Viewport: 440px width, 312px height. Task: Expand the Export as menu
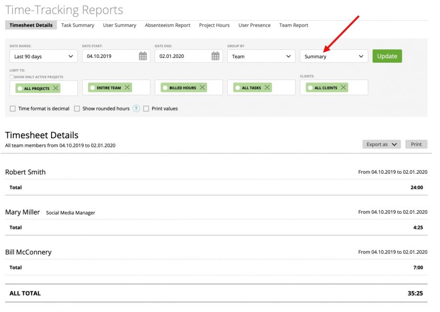(381, 144)
